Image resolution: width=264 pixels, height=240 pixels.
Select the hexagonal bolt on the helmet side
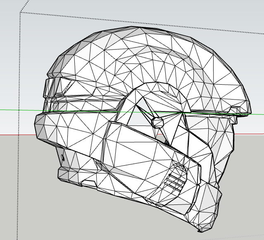(x=158, y=122)
